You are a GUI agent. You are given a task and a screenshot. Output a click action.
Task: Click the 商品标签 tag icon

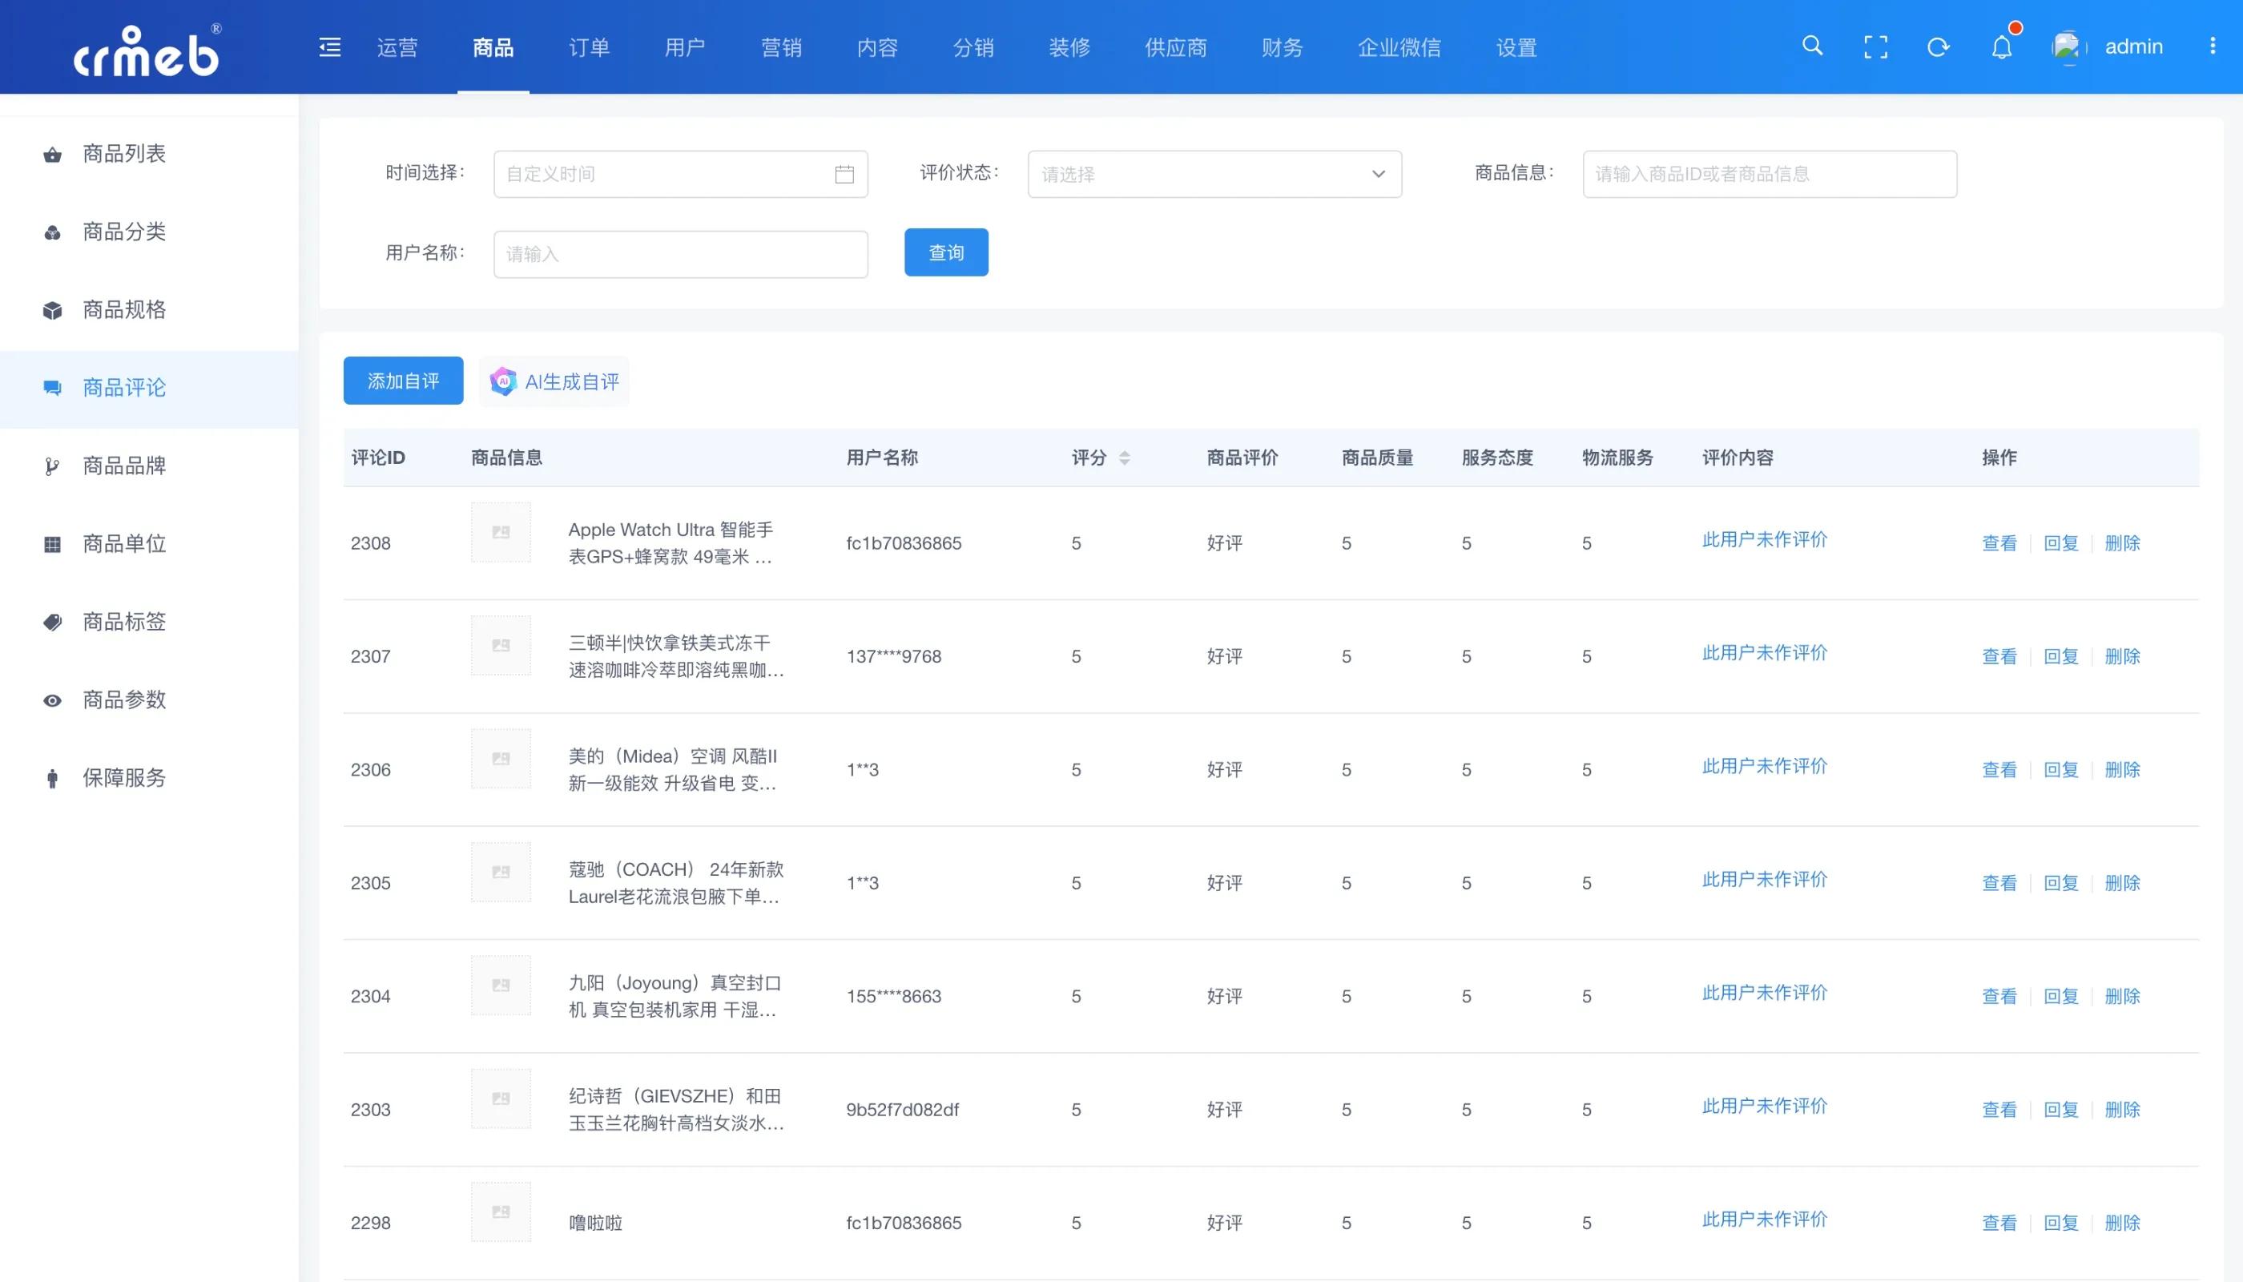pyautogui.click(x=53, y=623)
